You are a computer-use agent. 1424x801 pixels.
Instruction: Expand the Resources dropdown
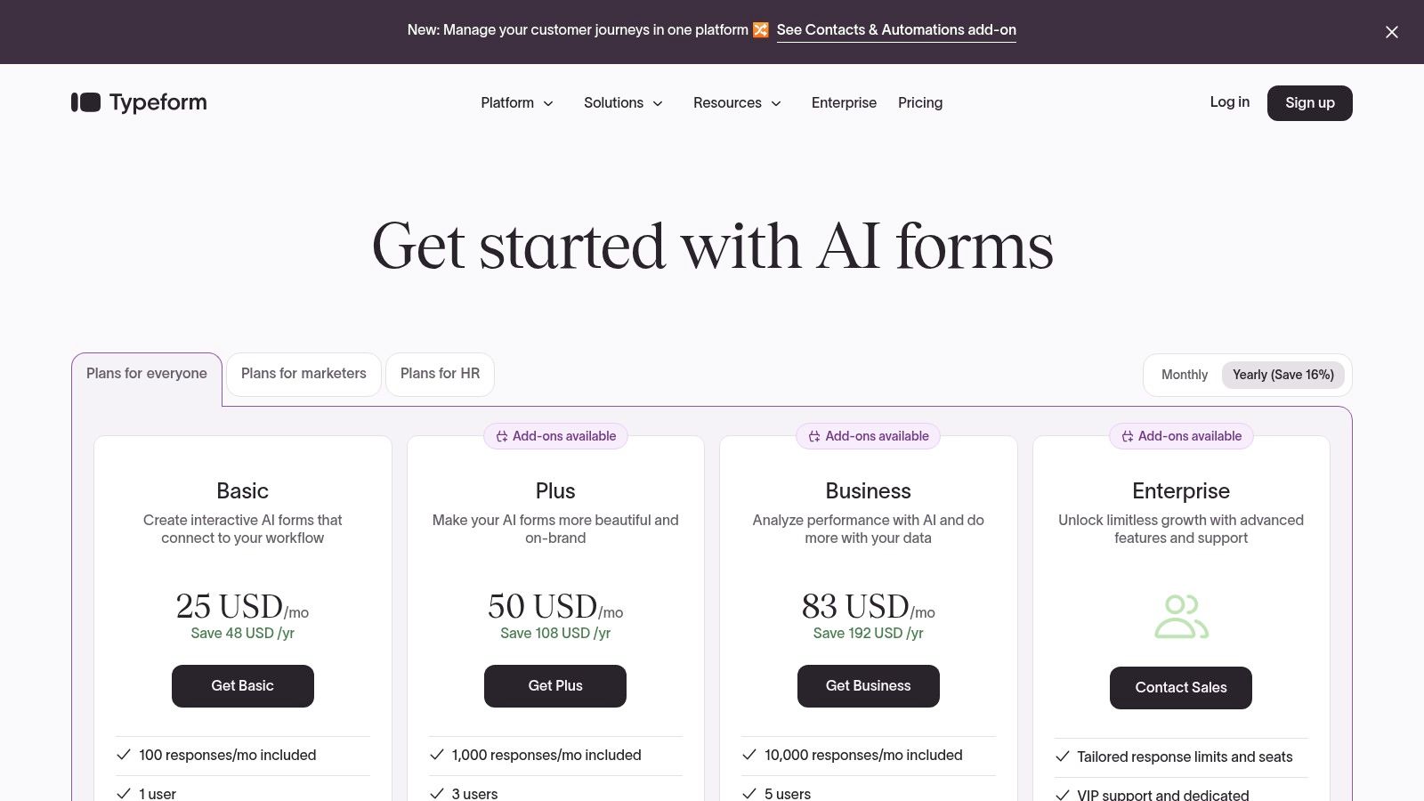(738, 102)
